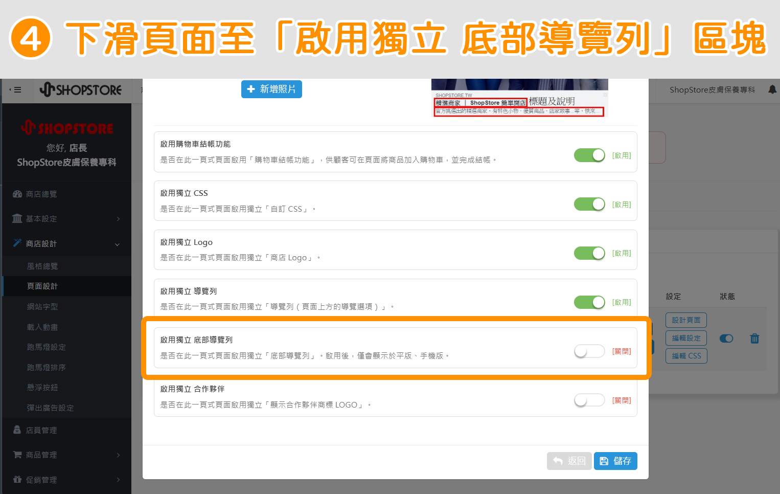Delete page using the trash icon
The width and height of the screenshot is (780, 494).
754,339
